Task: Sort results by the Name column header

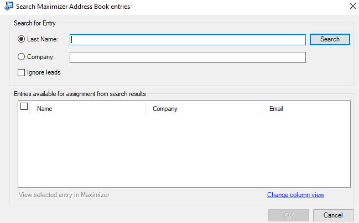Action: 88,109
